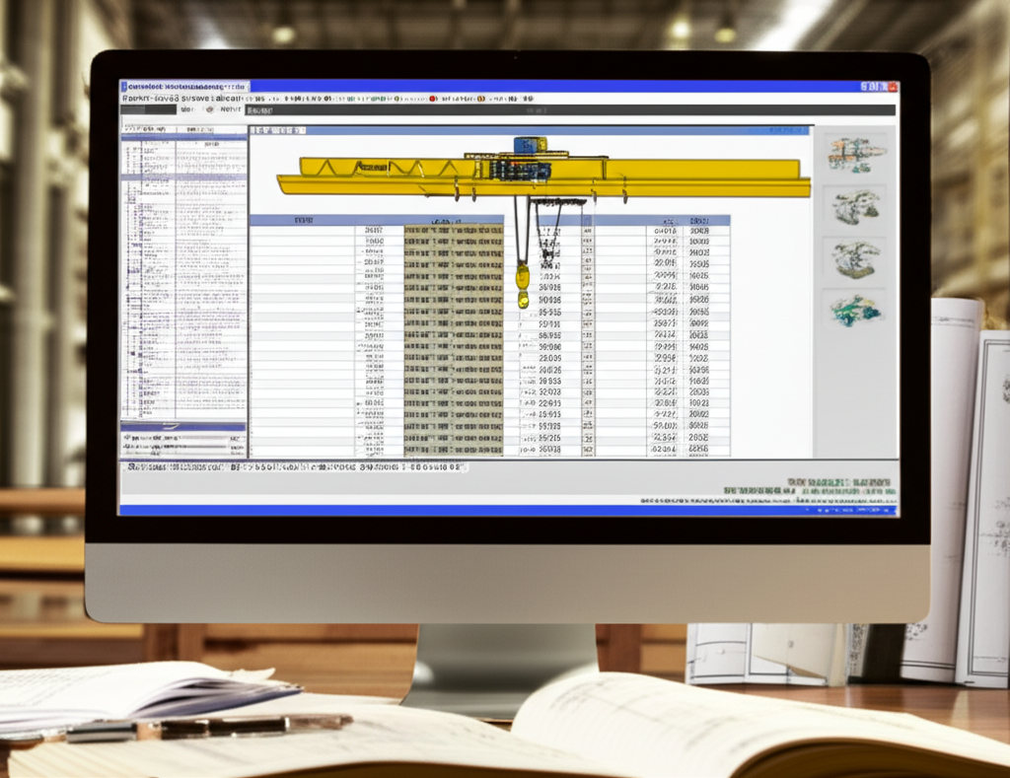Click the round icon left of the dark address bar
The width and height of the screenshot is (1010, 778).
click(x=210, y=110)
